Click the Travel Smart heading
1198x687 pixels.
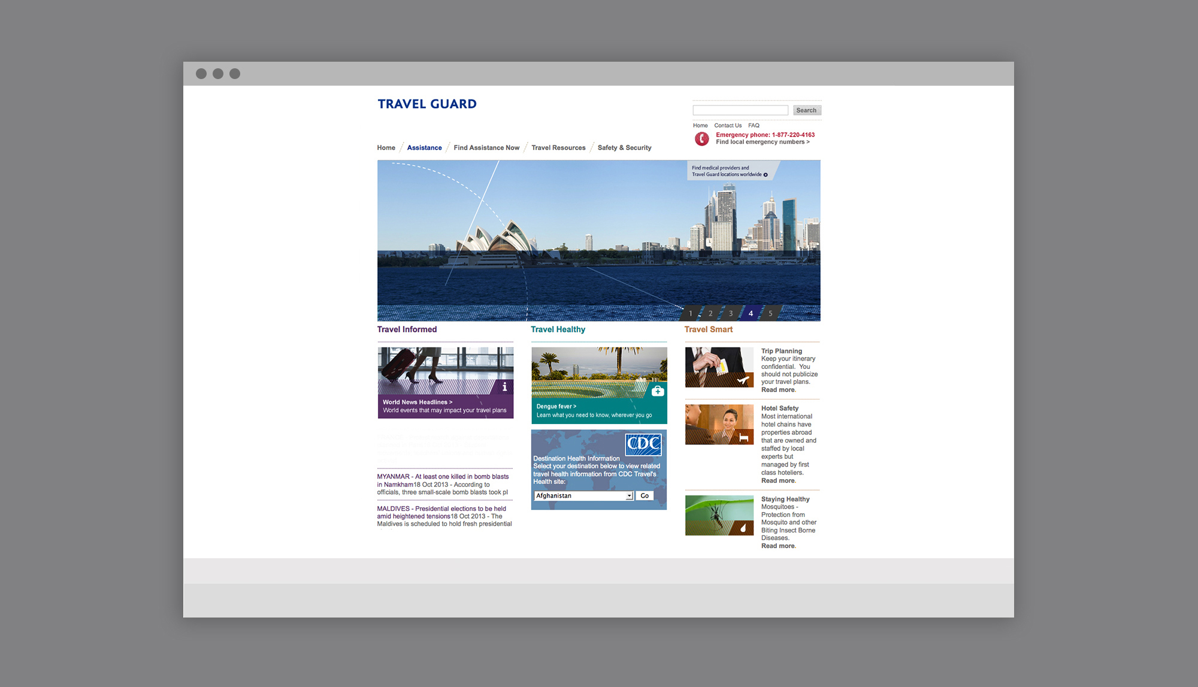(x=709, y=329)
